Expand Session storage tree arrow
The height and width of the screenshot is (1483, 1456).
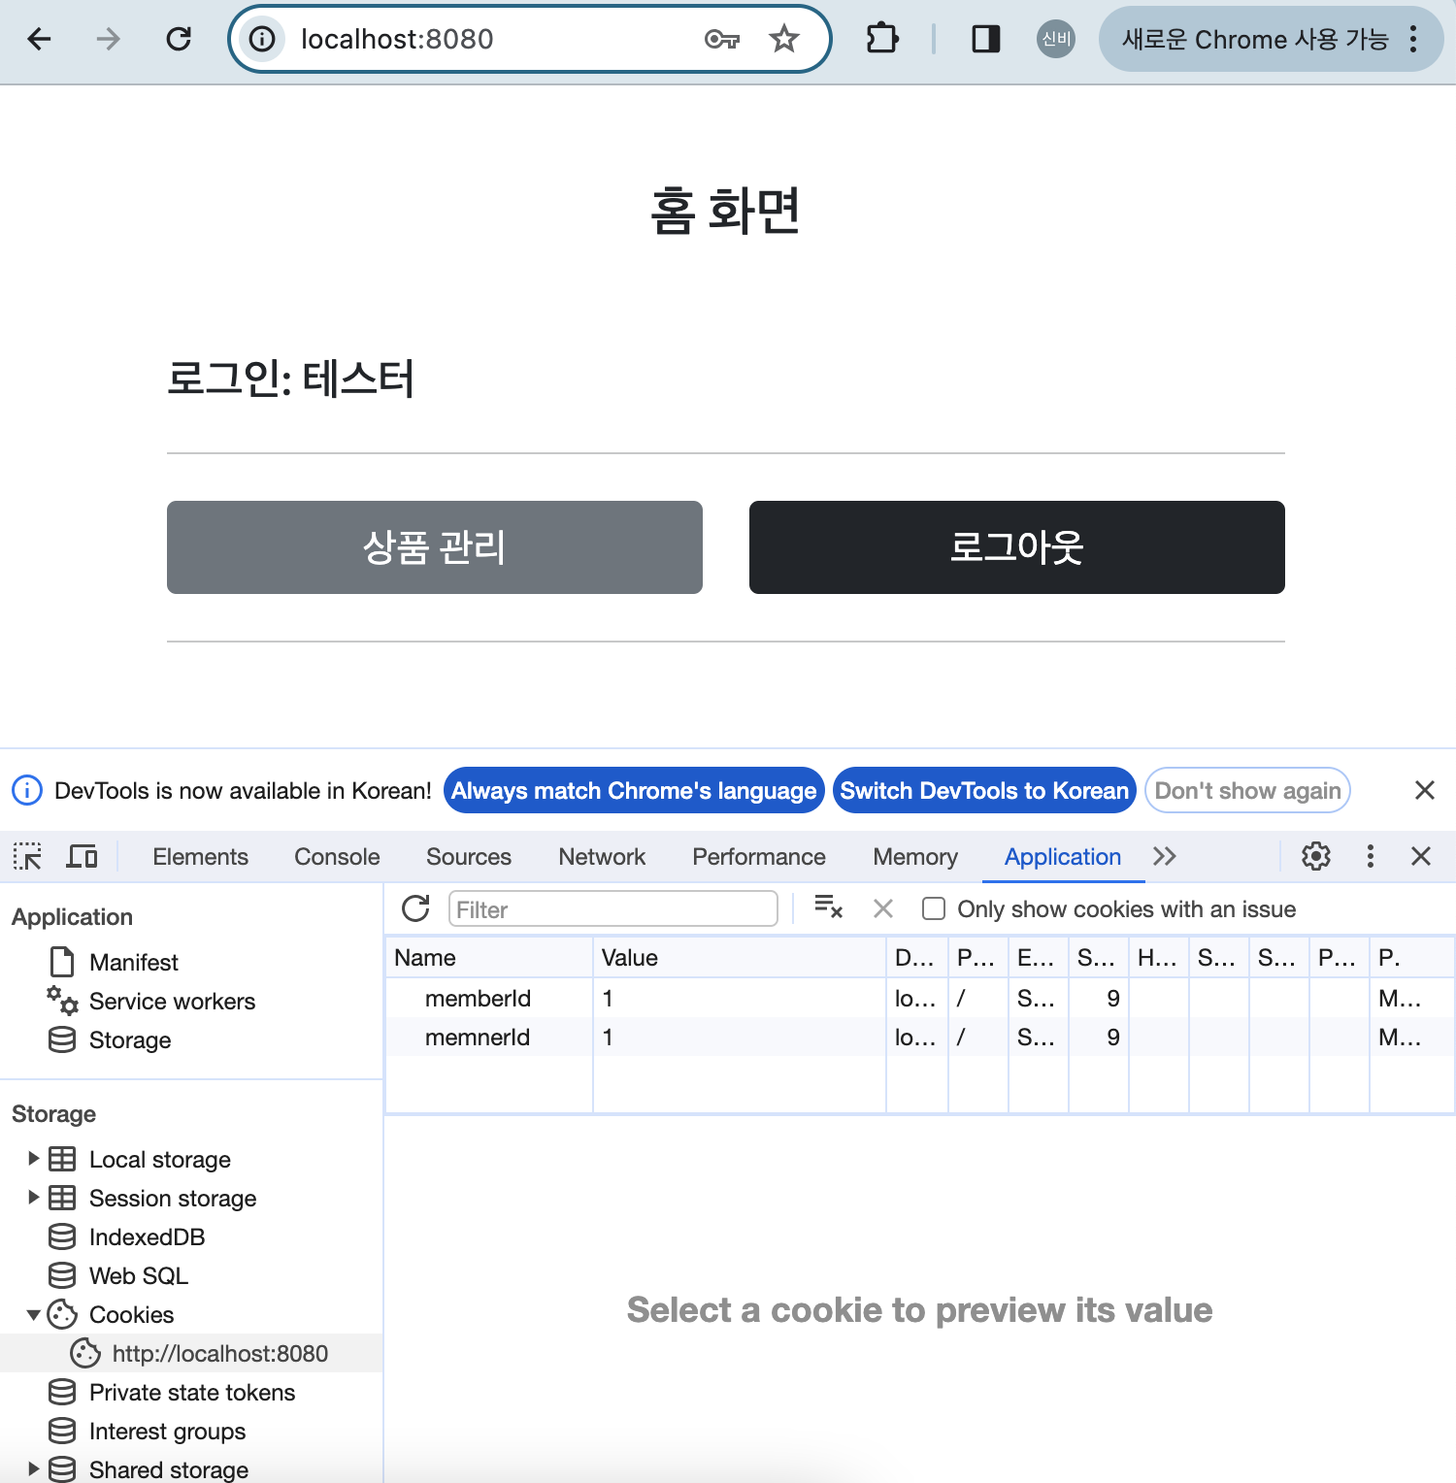(33, 1197)
